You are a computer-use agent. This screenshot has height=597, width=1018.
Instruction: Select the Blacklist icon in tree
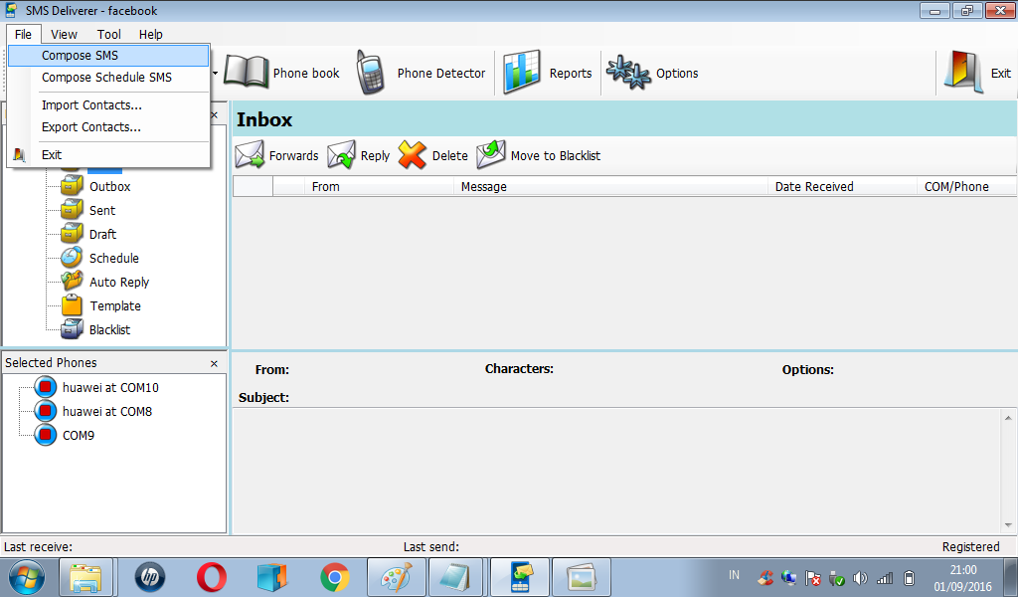pyautogui.click(x=72, y=329)
